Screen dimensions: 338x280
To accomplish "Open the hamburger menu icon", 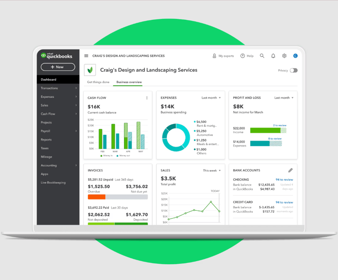I will click(x=86, y=55).
